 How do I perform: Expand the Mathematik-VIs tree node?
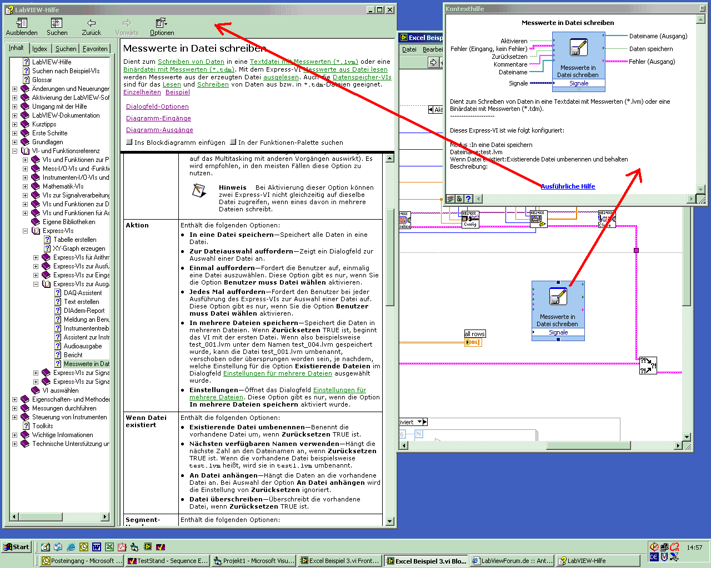25,186
